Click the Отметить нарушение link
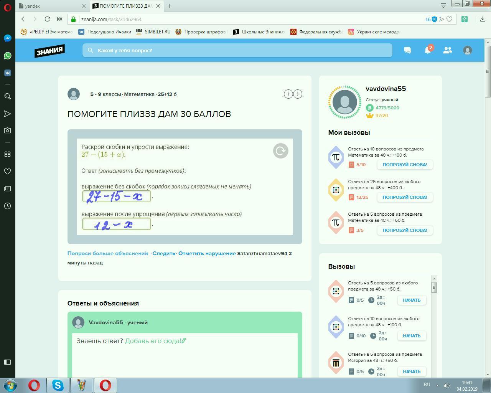This screenshot has width=491, height=393. coord(207,253)
